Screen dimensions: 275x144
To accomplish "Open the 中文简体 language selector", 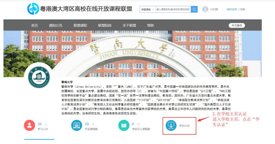I will pos(237,25).
